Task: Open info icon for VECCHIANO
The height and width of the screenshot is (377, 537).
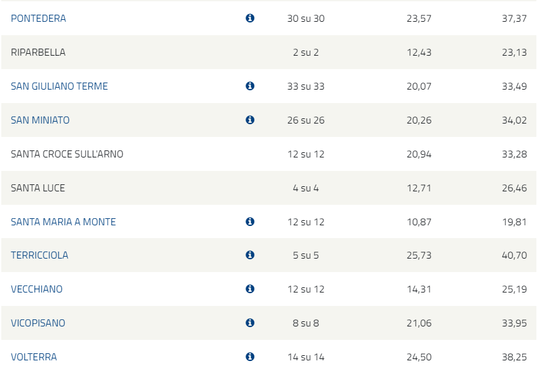Action: (250, 289)
